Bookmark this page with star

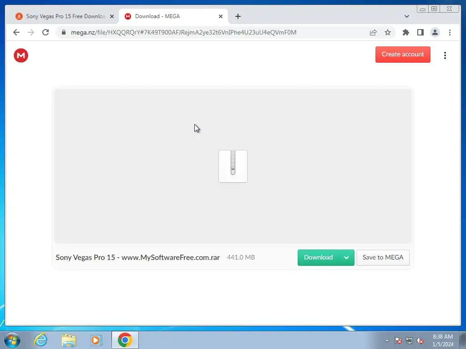pyautogui.click(x=388, y=32)
